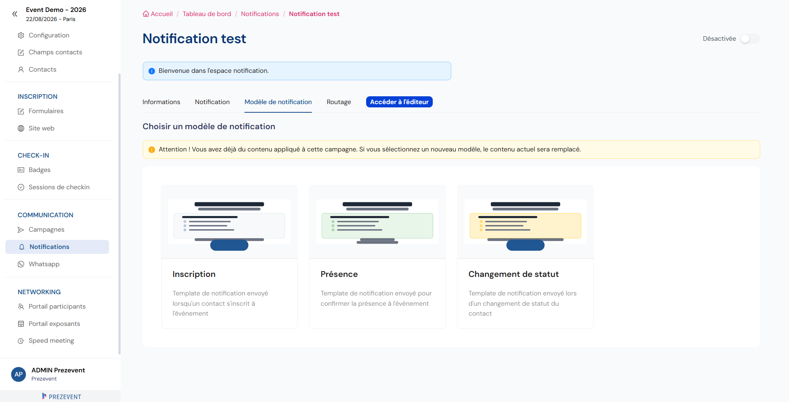Click 22/08/2026 - Paris event date

[51, 19]
